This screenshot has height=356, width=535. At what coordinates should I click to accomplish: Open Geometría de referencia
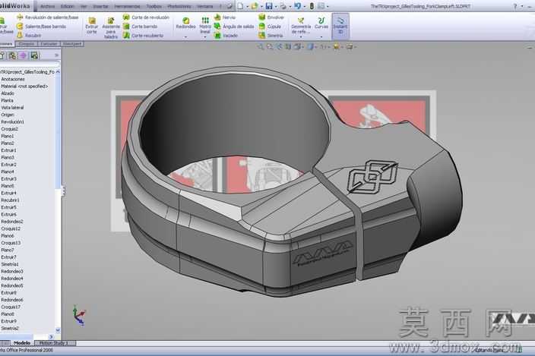(301, 26)
